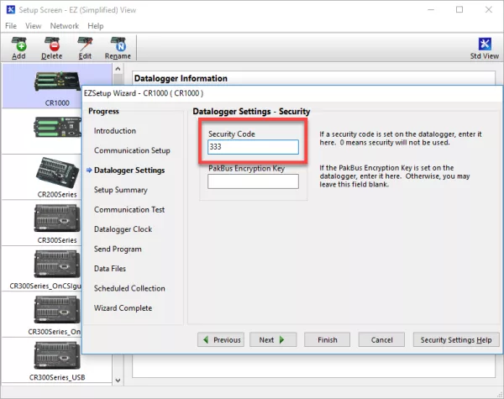Viewport: 504px width, 399px height.
Task: Open the View menu
Action: pyautogui.click(x=33, y=26)
